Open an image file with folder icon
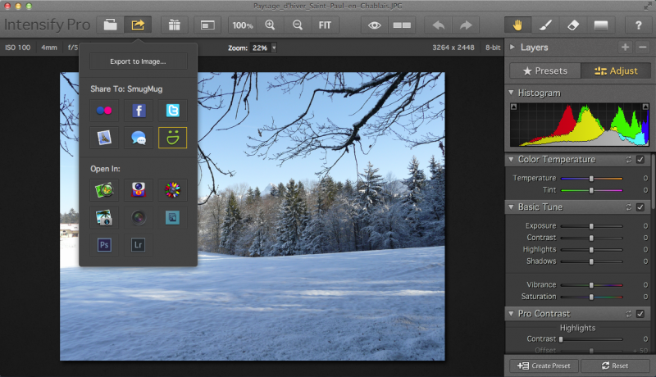The height and width of the screenshot is (377, 656). [111, 25]
